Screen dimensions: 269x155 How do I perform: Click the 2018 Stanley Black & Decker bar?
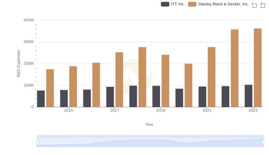142,77
